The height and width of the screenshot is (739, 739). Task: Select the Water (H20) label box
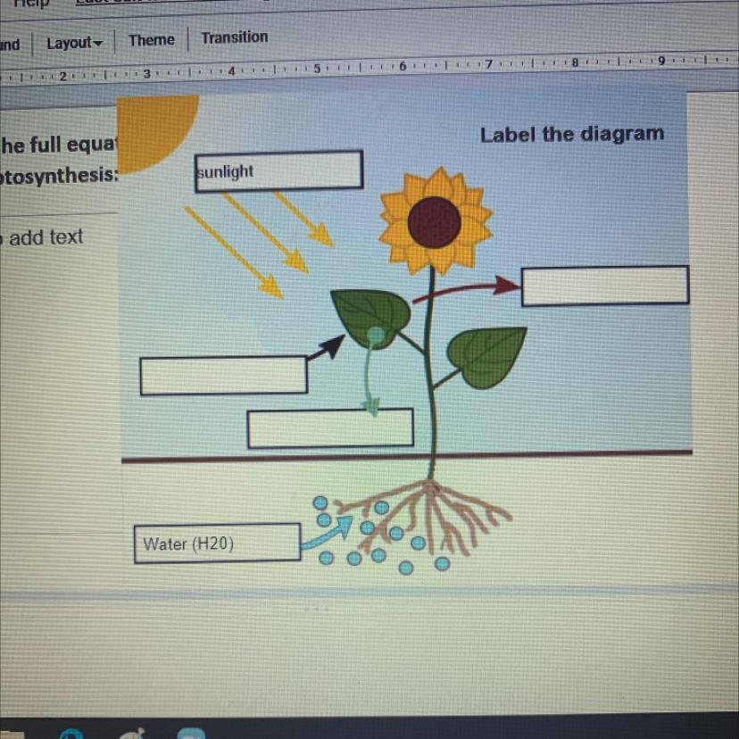point(215,543)
